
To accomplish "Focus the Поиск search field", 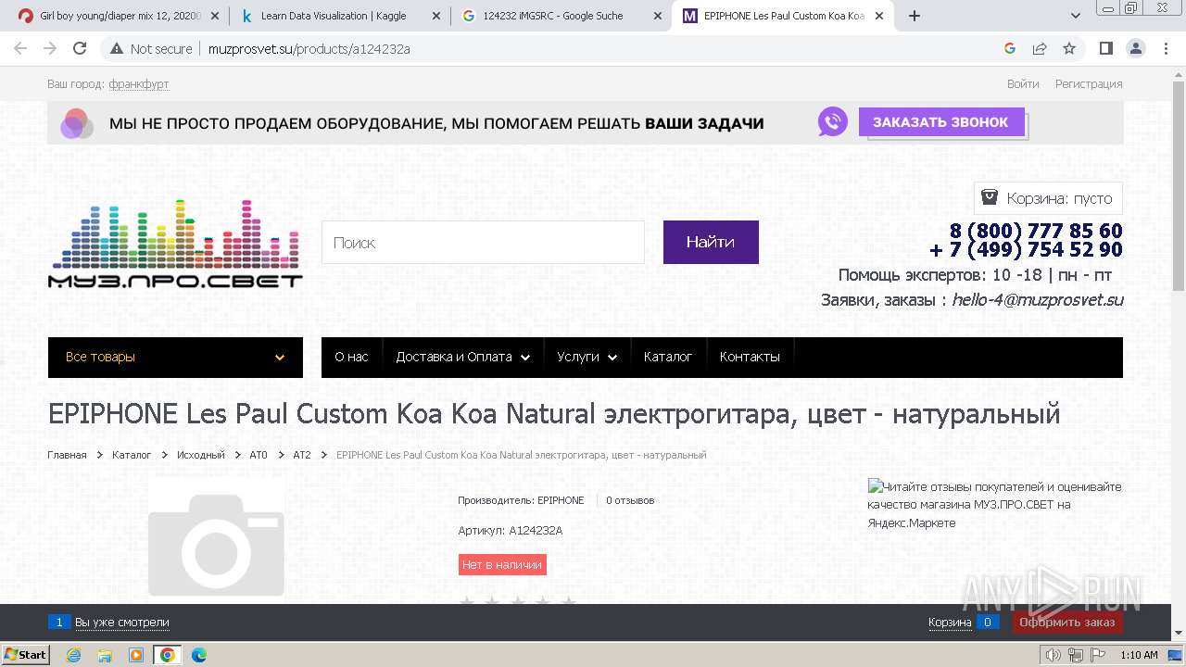I will pyautogui.click(x=483, y=242).
